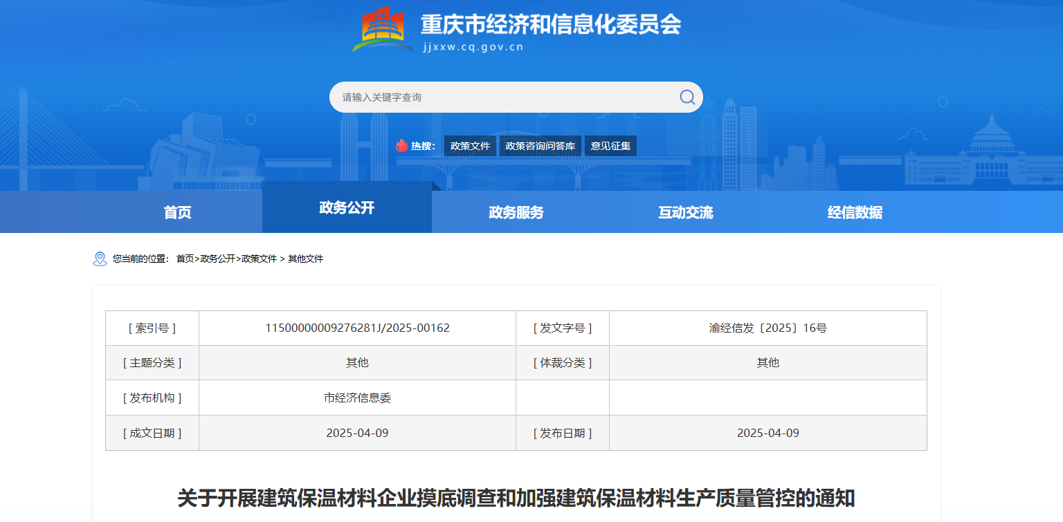Viewport: 1063px width, 522px height.
Task: Open the 意见征集 hot search tag
Action: [x=610, y=146]
